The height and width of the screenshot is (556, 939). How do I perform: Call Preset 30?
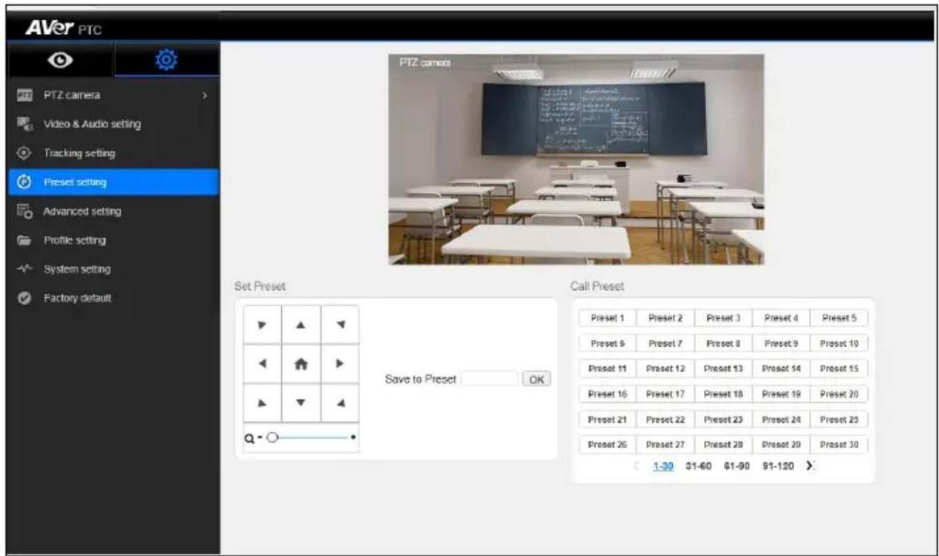click(x=840, y=445)
